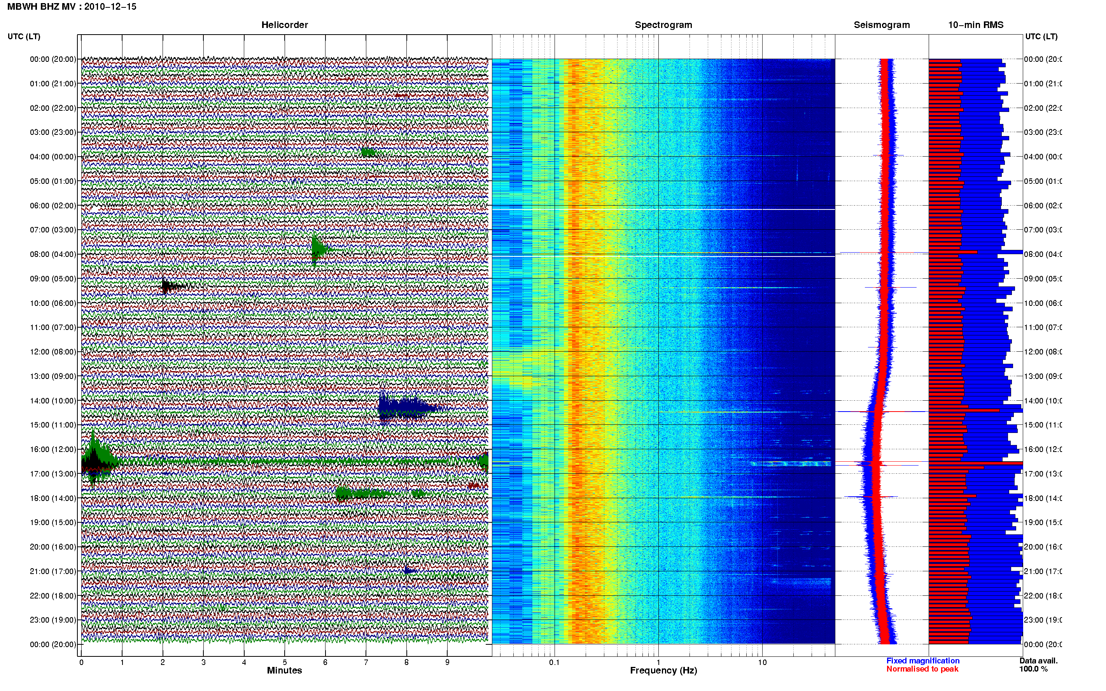This screenshot has height=691, width=1106.
Task: Click the Helicorder panel heading
Action: coord(284,25)
